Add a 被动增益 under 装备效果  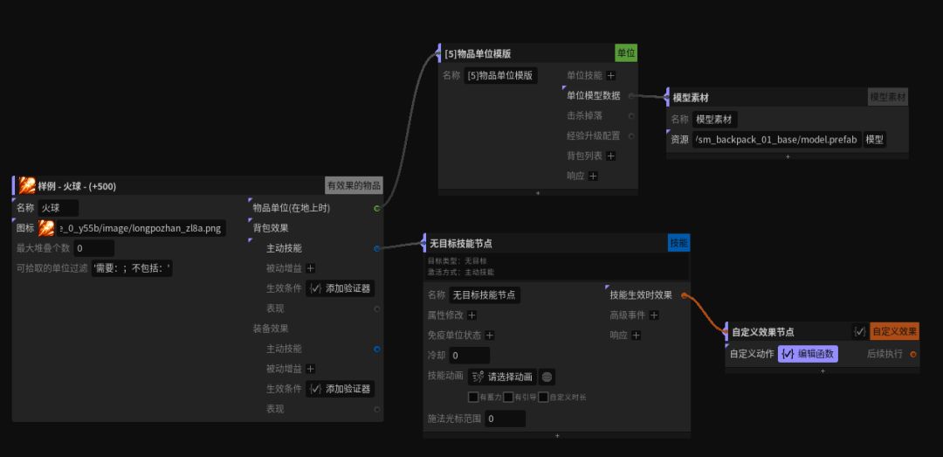(310, 369)
